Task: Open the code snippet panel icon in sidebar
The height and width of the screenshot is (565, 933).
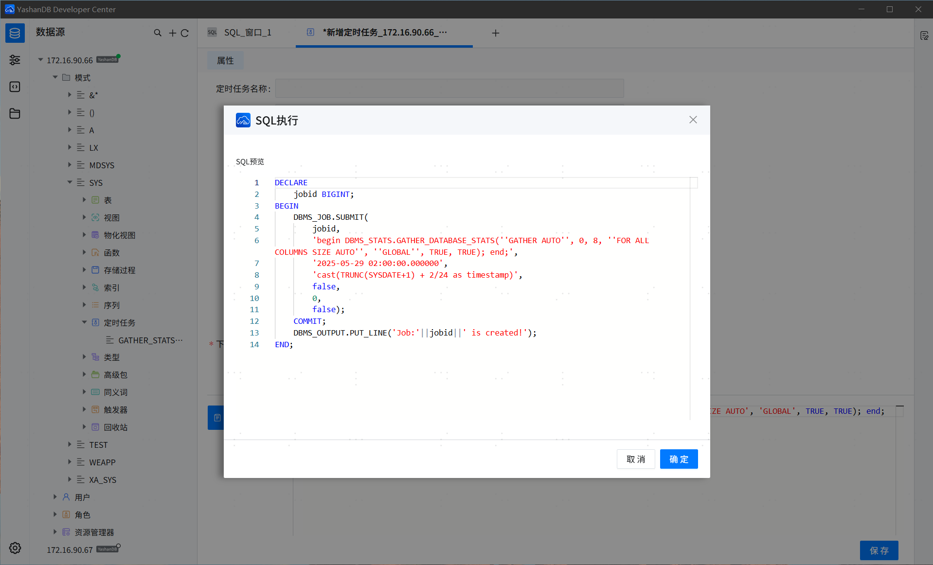Action: 15,87
